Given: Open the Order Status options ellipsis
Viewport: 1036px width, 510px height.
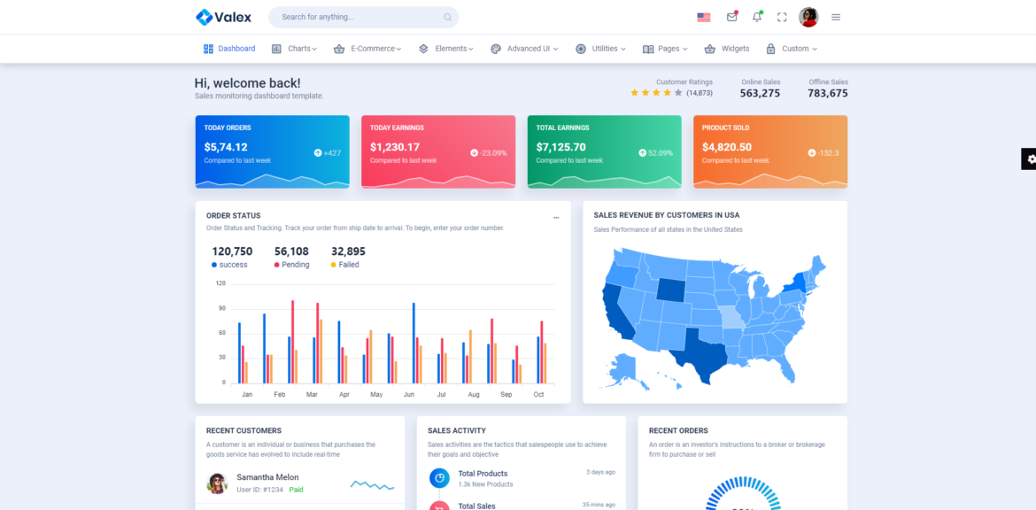Looking at the screenshot, I should pos(556,216).
